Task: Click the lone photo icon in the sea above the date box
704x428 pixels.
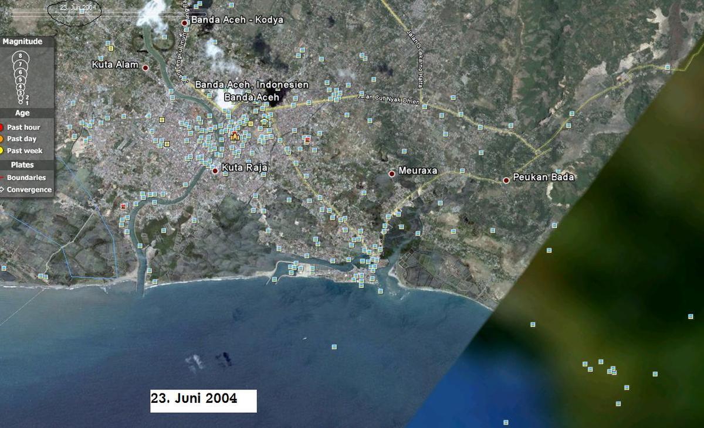Action: coord(334,347)
